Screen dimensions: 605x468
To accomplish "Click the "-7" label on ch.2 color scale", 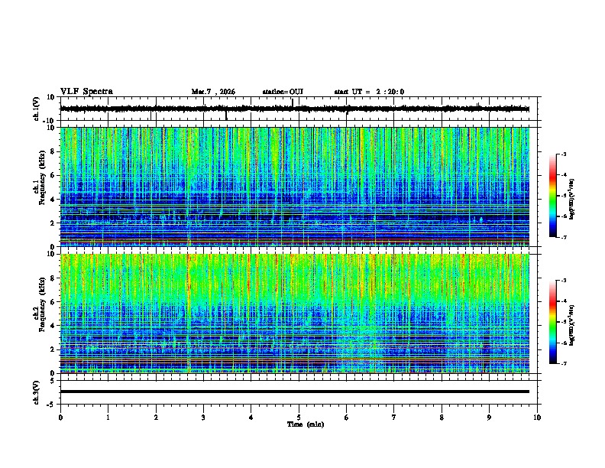I will coord(563,364).
